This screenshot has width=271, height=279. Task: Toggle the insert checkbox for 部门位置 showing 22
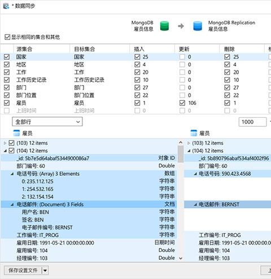(x=137, y=95)
